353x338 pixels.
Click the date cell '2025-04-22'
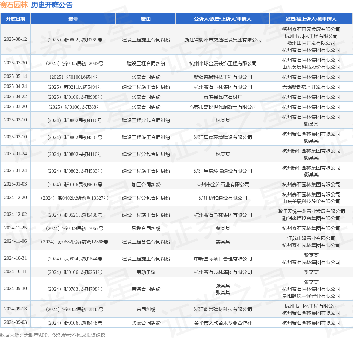click(15, 96)
